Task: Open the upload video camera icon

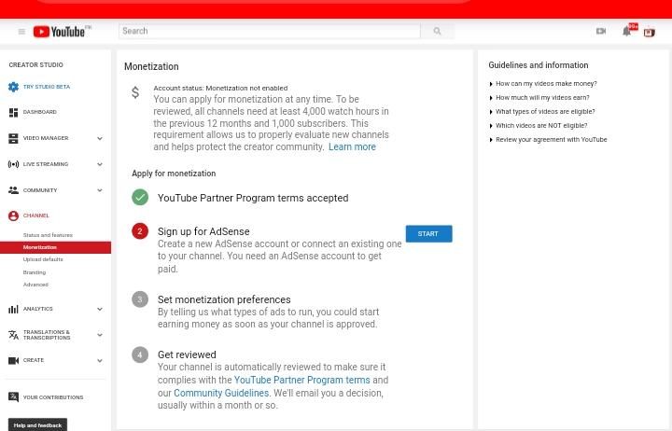Action: pyautogui.click(x=601, y=32)
